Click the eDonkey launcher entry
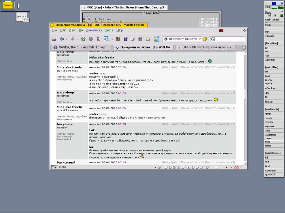Screen dimensions: 285x213 click(x=274, y=88)
